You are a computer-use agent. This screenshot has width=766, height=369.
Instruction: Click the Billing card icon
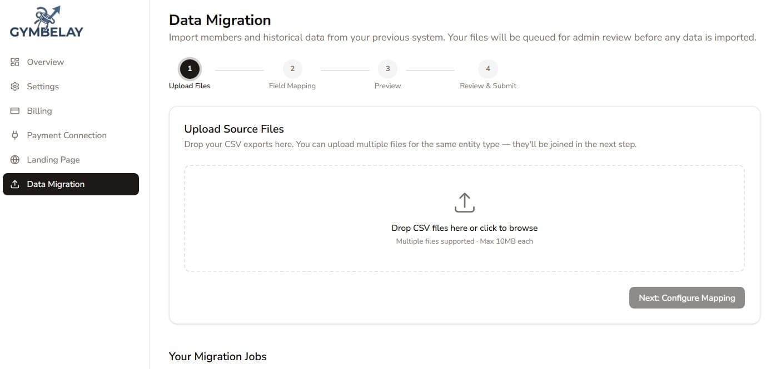[15, 111]
